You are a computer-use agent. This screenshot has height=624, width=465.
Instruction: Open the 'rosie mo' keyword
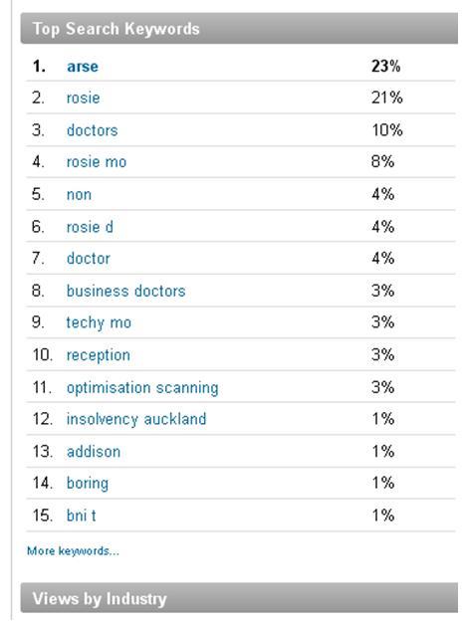[97, 162]
